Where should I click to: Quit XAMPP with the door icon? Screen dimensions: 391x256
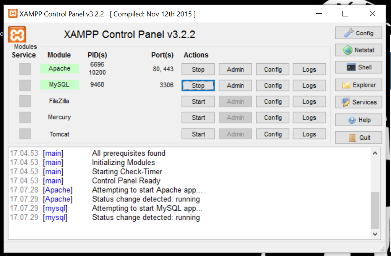pos(359,137)
